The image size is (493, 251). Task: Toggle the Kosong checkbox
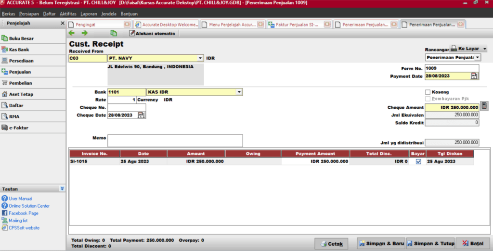pyautogui.click(x=428, y=92)
